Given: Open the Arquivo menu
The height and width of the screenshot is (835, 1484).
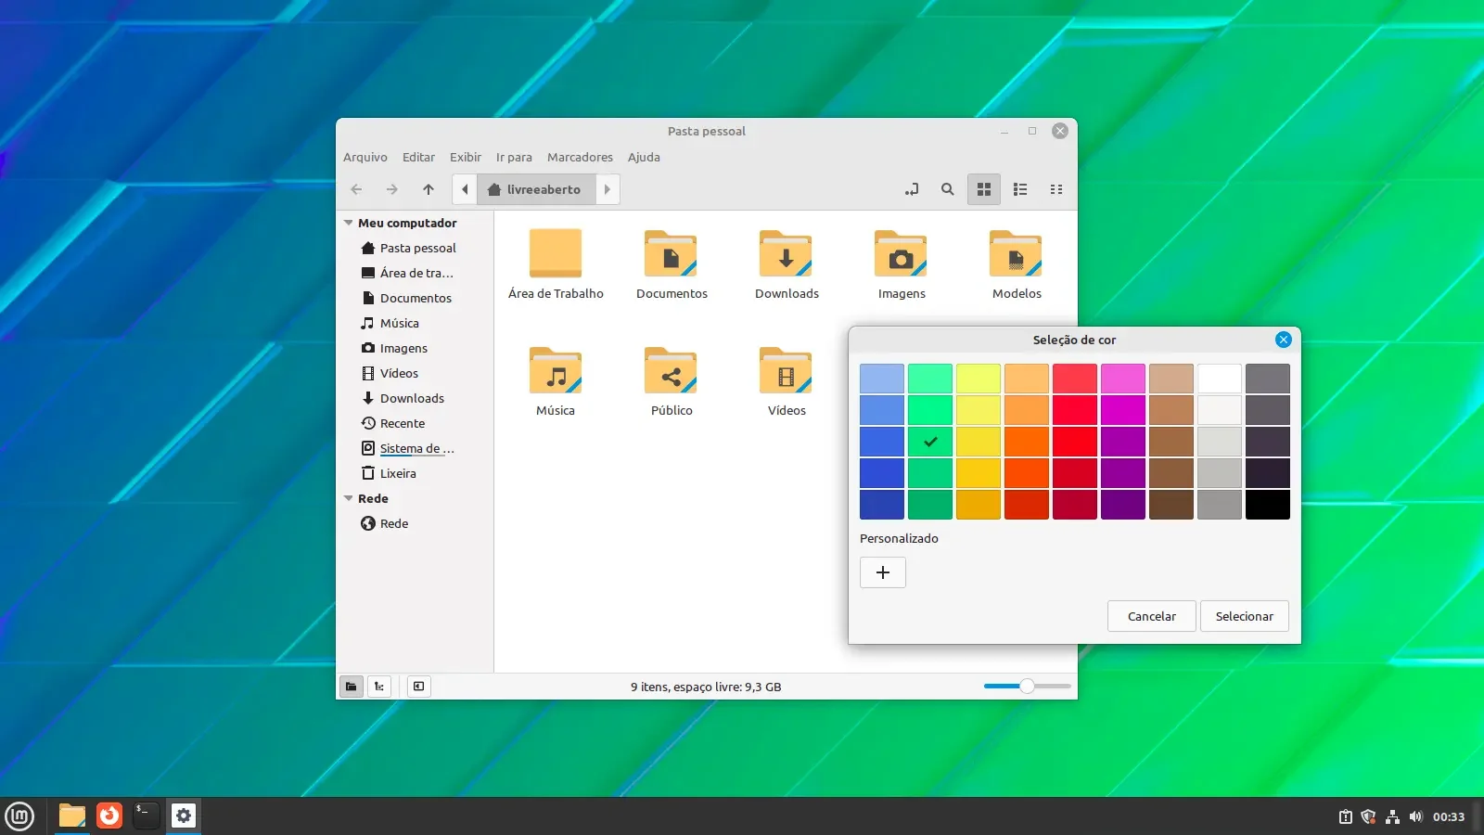Looking at the screenshot, I should [365, 157].
